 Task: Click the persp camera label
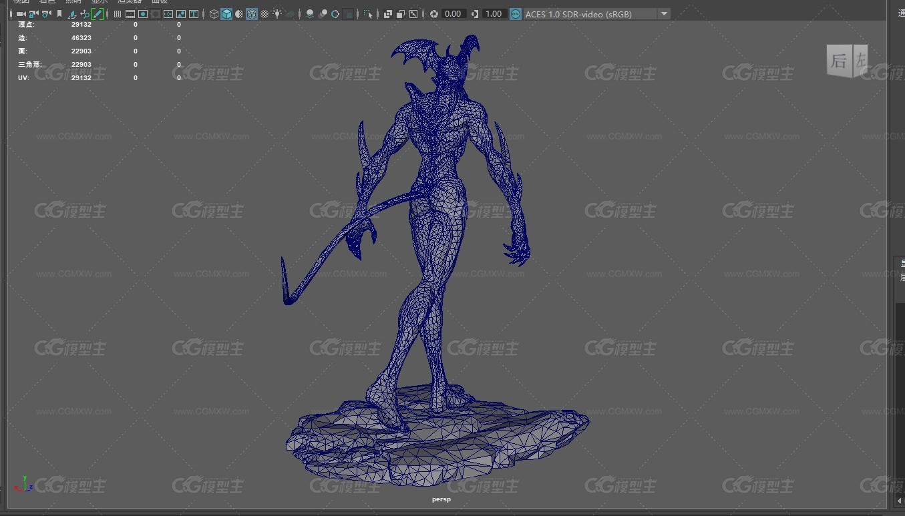point(441,499)
